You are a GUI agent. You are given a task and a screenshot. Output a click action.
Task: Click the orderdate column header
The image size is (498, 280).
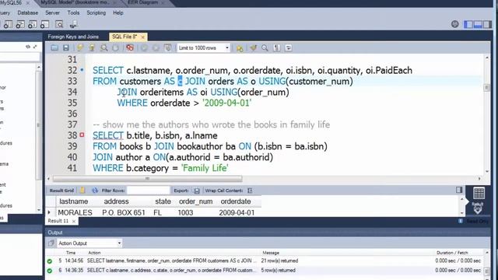coord(236,201)
